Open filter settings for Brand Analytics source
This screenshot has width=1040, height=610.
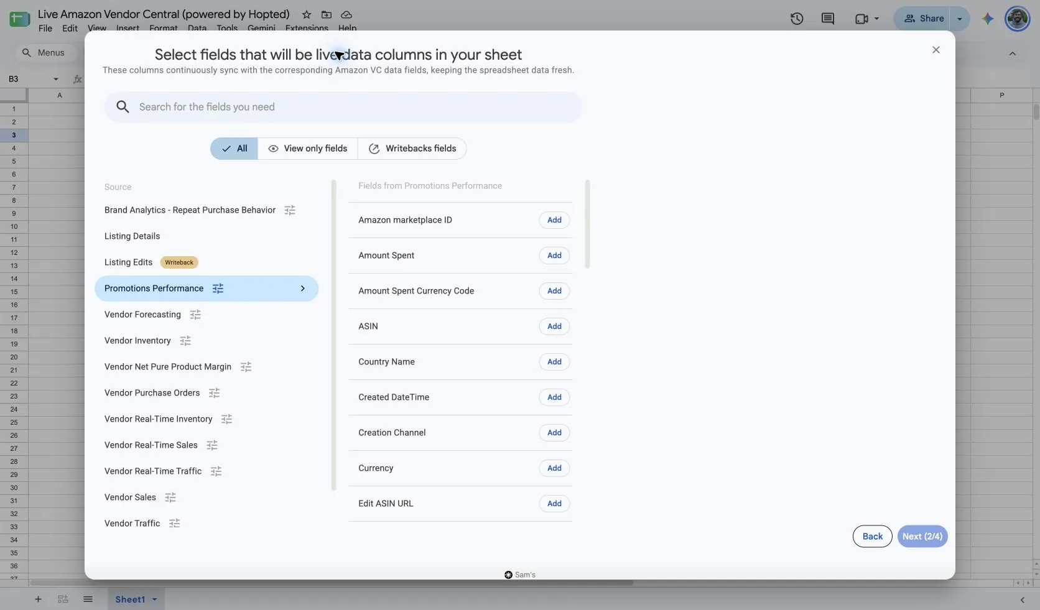tap(290, 210)
